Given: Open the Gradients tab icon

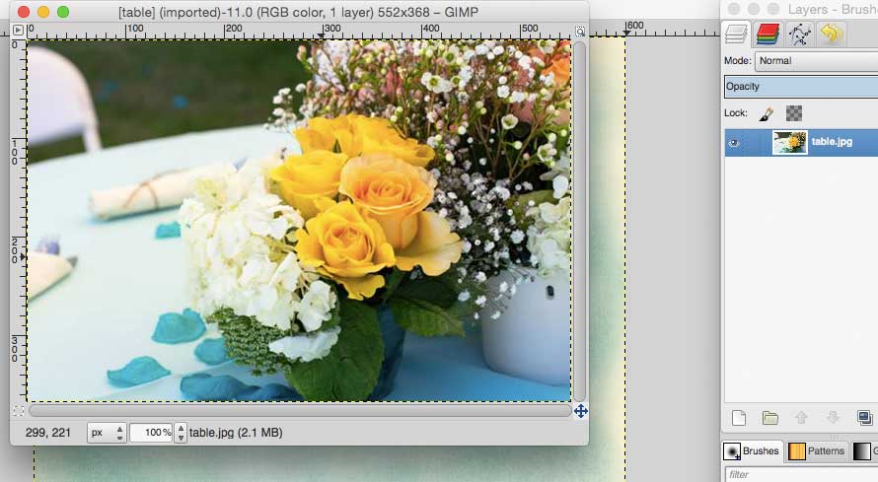Looking at the screenshot, I should 862,450.
